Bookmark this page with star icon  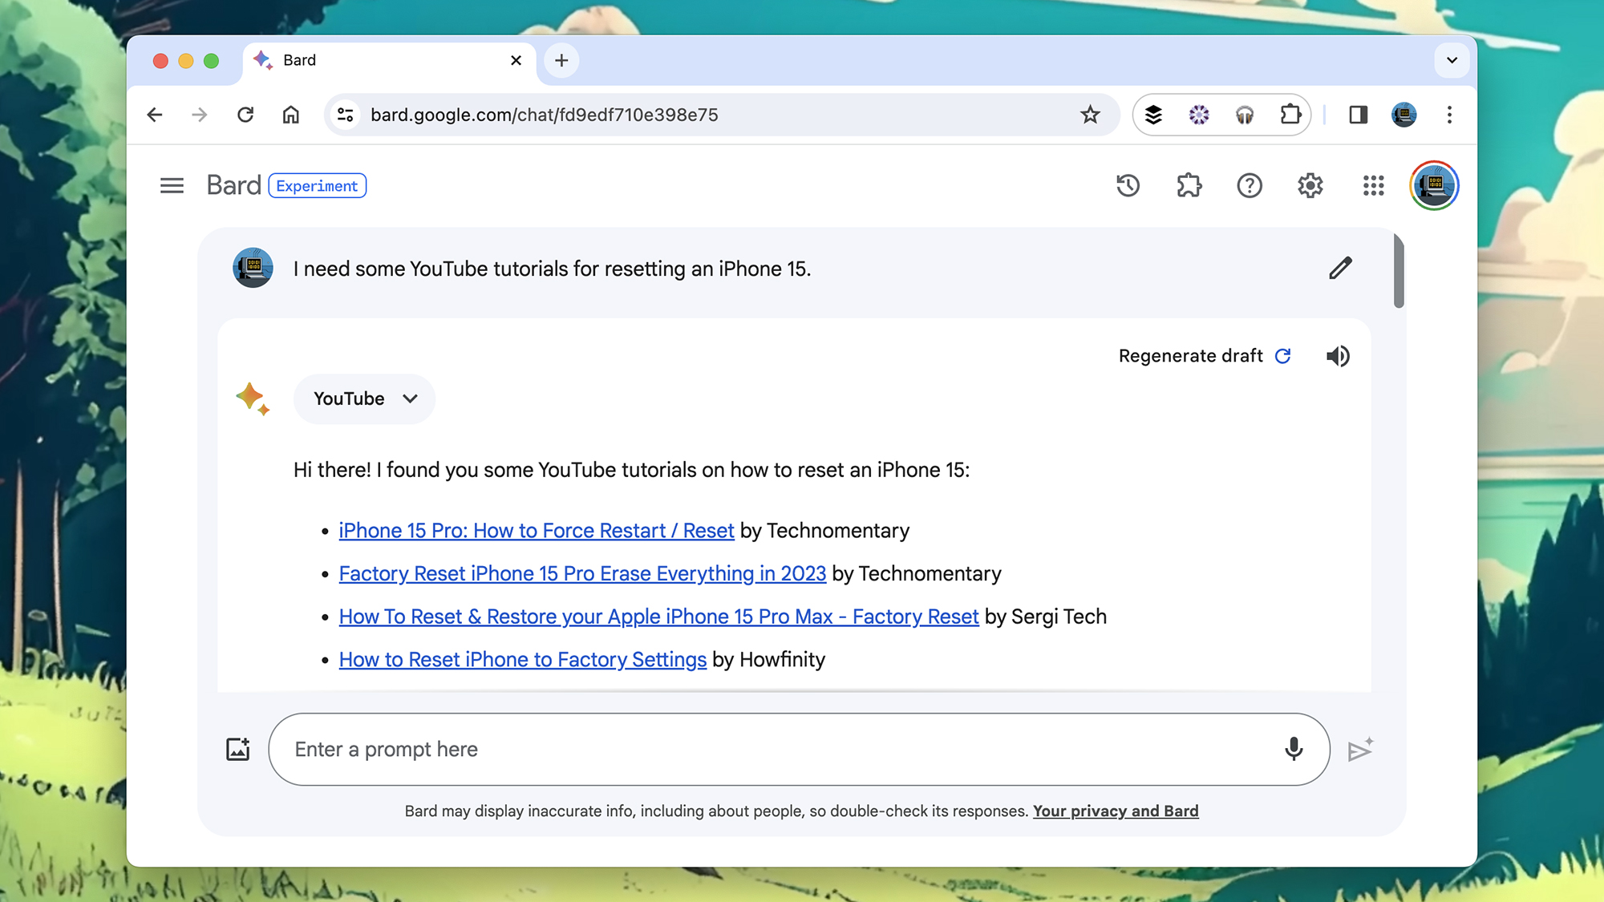click(1089, 115)
